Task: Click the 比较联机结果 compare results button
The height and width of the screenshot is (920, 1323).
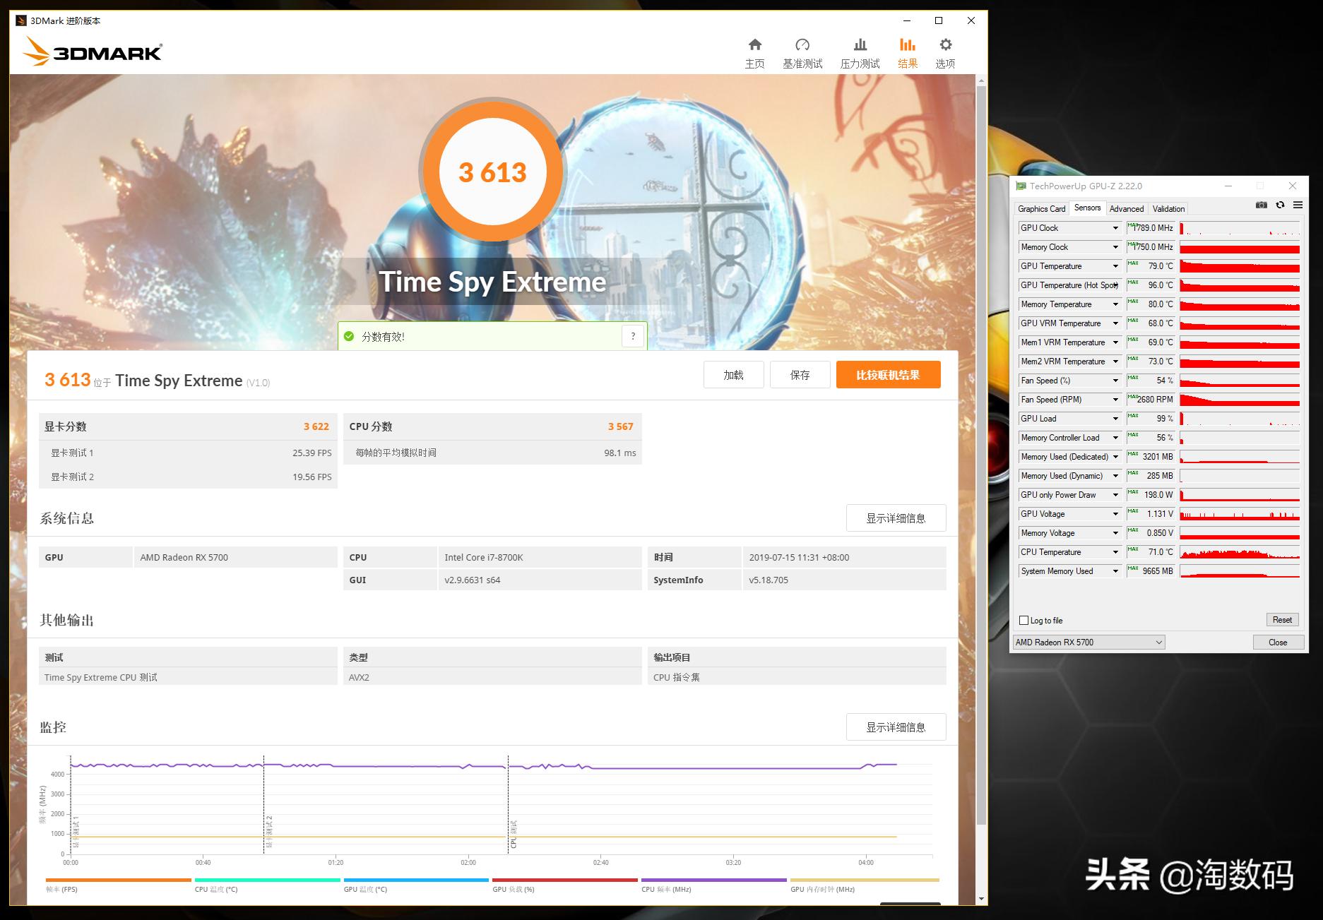Action: [888, 374]
